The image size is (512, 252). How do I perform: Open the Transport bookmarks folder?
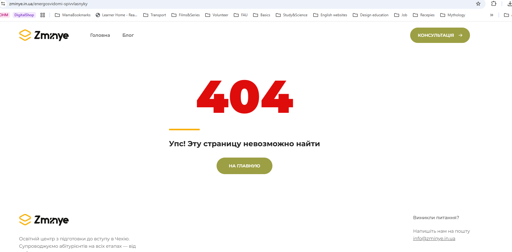click(x=155, y=15)
